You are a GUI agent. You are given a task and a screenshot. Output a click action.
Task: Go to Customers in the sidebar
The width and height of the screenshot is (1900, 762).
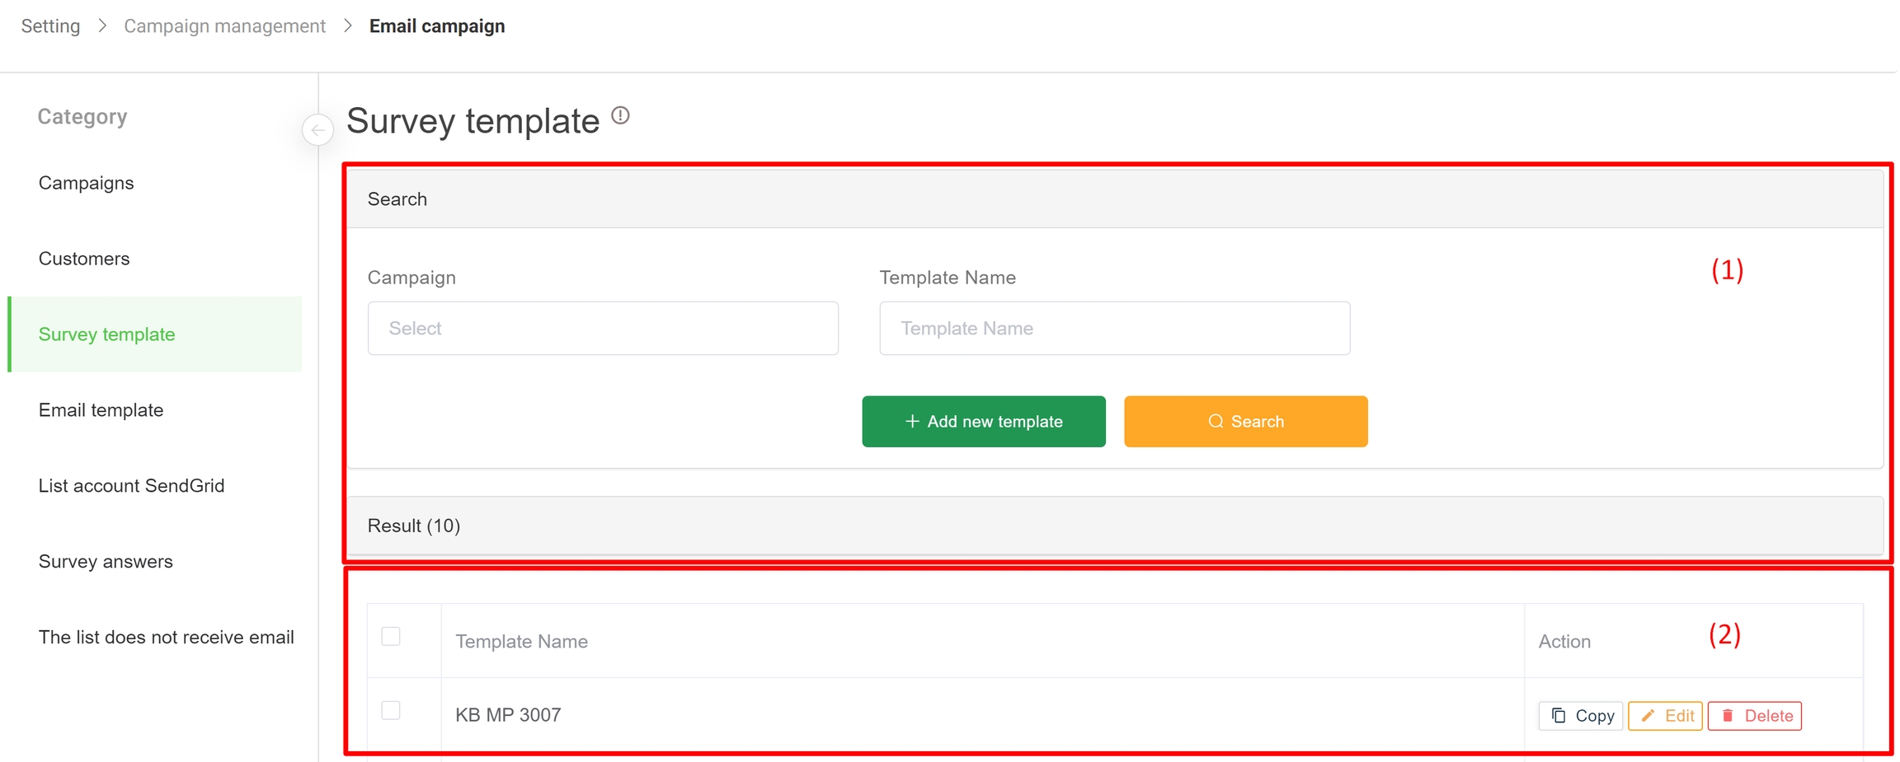[x=84, y=259]
